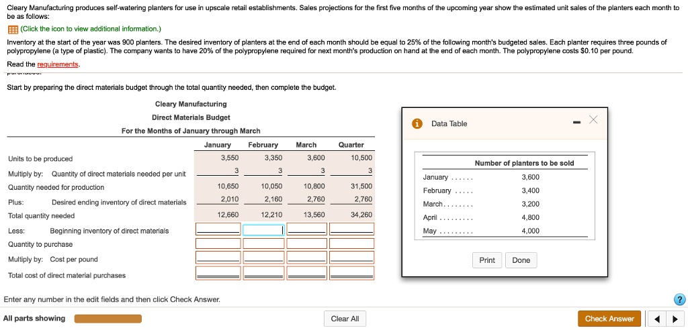The width and height of the screenshot is (688, 330).
Task: Click 'Quantity to purchase' row label
Action: click(x=40, y=245)
